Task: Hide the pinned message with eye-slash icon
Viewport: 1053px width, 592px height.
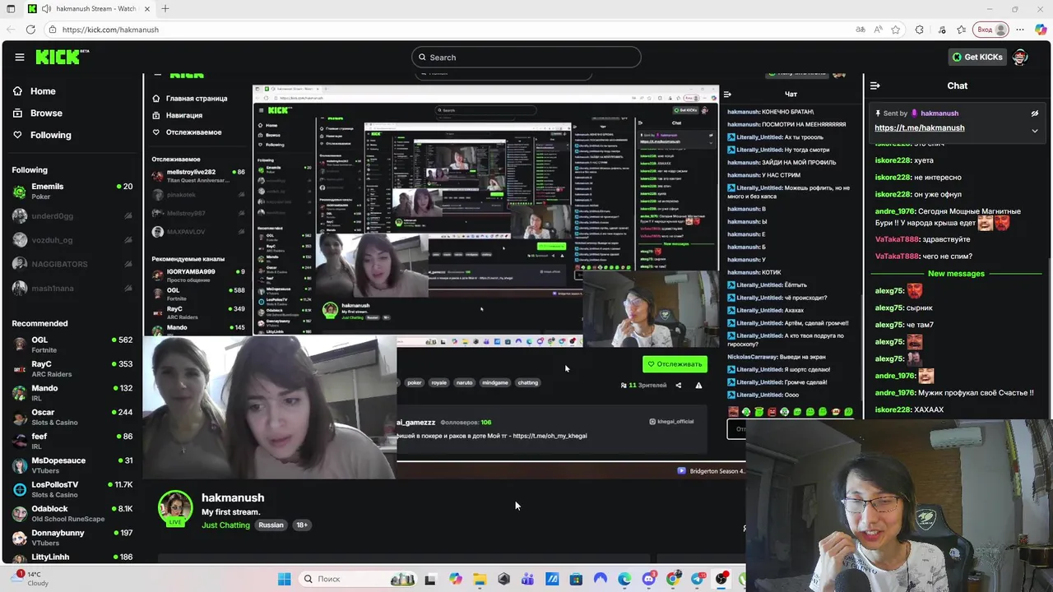Action: 1035,113
